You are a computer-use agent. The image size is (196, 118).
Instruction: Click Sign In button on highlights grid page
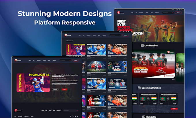click(x=125, y=35)
